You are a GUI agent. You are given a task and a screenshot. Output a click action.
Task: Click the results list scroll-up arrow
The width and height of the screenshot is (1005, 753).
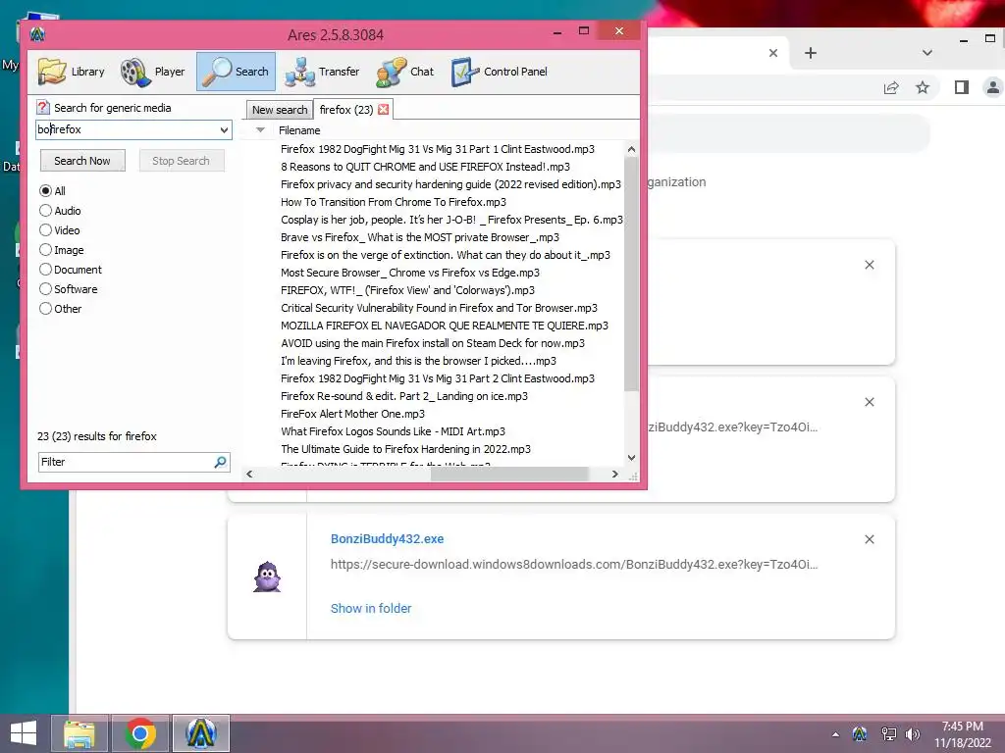(631, 150)
